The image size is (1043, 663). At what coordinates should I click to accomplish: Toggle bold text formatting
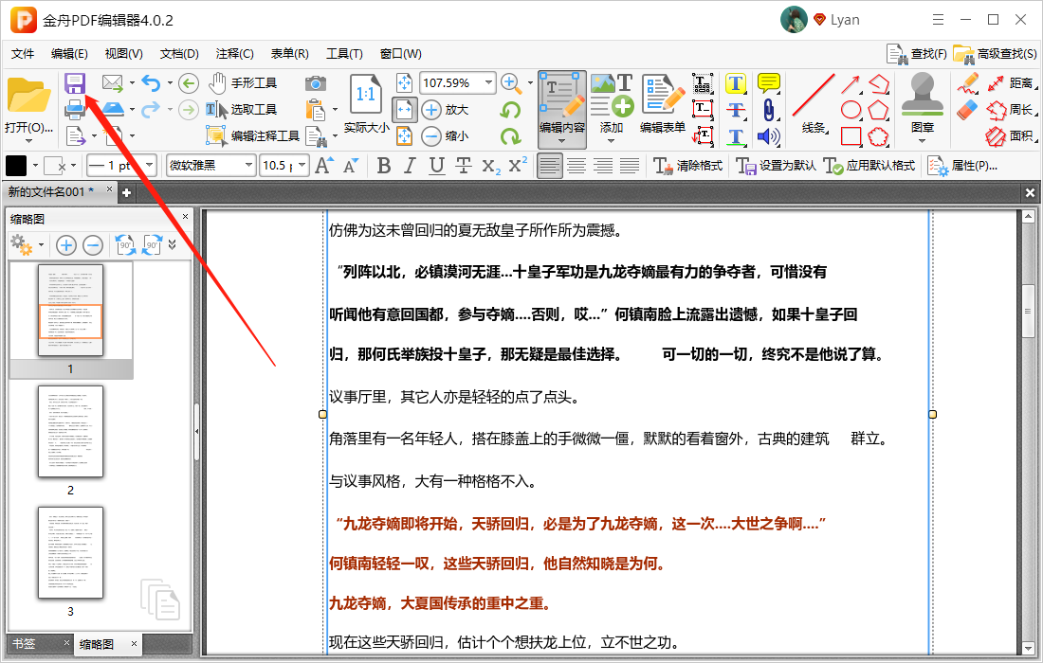pyautogui.click(x=383, y=166)
